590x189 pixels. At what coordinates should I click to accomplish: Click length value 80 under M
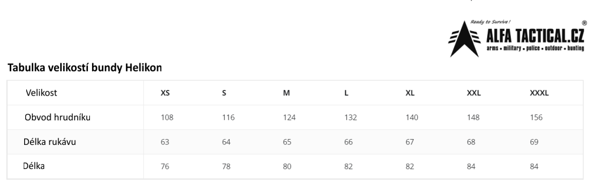coord(287,166)
